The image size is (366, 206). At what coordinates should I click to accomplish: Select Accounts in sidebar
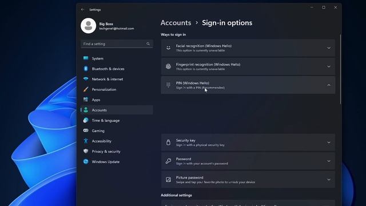pos(117,110)
